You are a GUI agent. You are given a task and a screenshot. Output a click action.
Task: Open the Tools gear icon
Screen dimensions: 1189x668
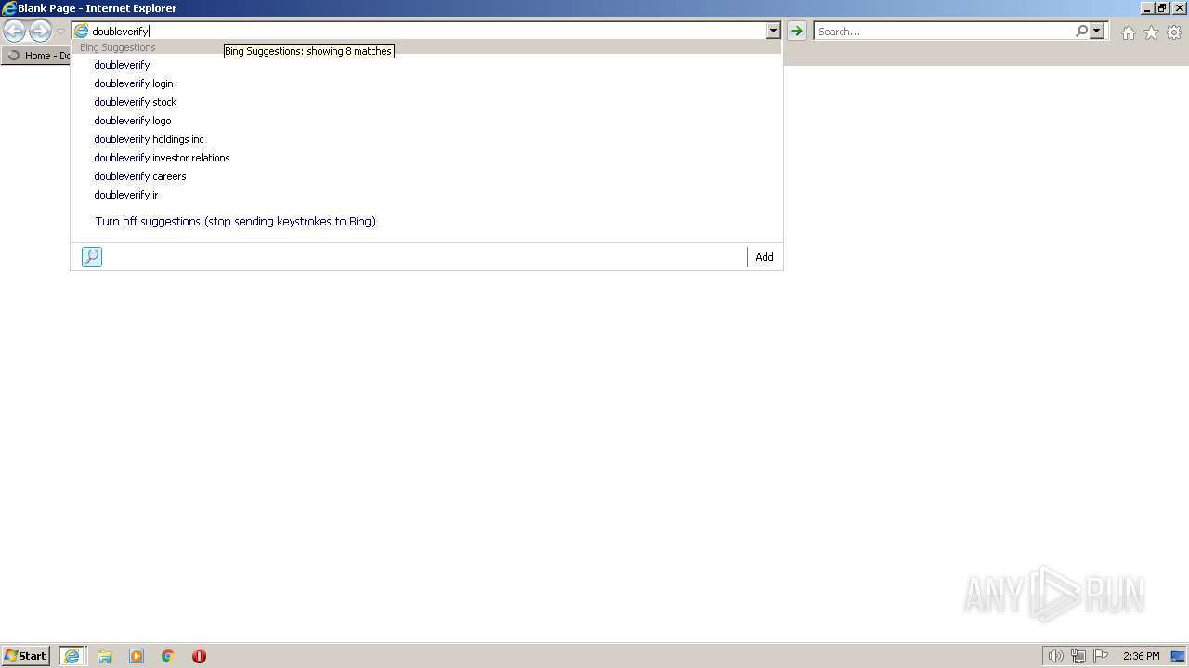coord(1174,32)
